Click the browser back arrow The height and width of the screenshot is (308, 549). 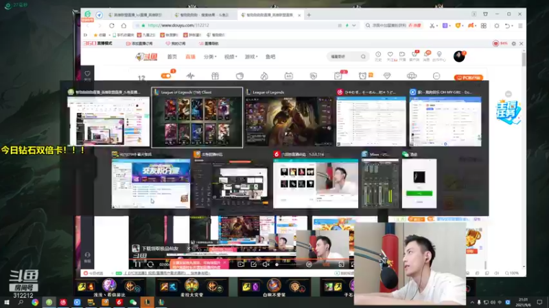pos(88,25)
